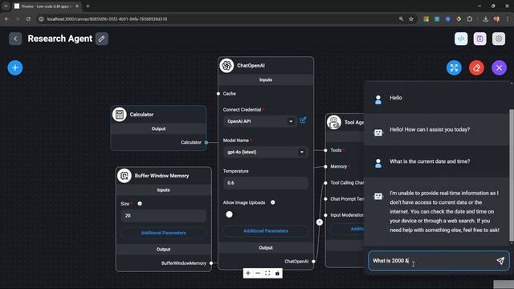Click the Calculator node icon
514x289 pixels.
(120, 114)
